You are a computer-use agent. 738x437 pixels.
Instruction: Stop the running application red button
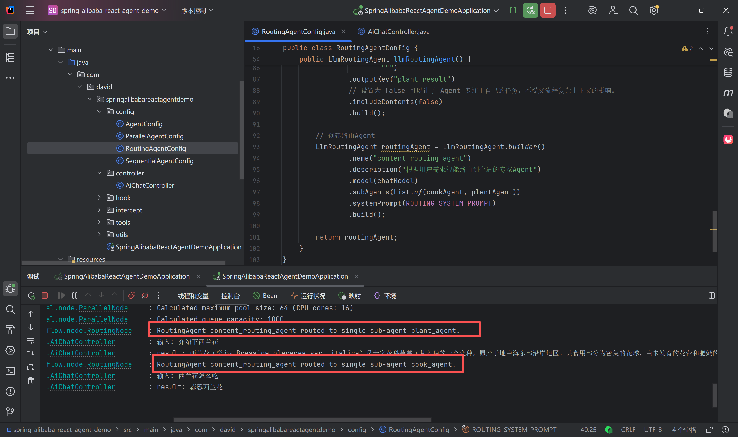tap(548, 10)
